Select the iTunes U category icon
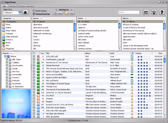Viewport: 168px width, 123px height. coord(4,40)
